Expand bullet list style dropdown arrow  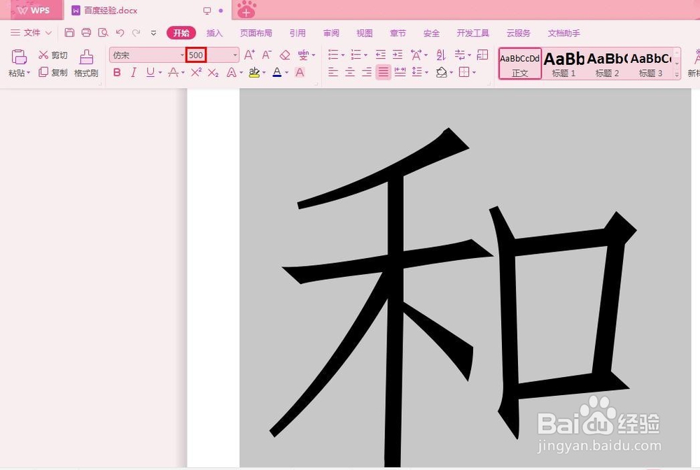pos(342,55)
